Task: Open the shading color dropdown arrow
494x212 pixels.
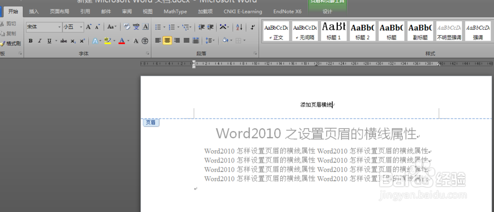Action: point(231,41)
